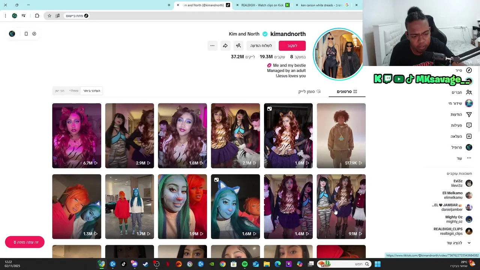The image size is (480, 270).
Task: Click the add-friend person icon on profile
Action: 238,46
